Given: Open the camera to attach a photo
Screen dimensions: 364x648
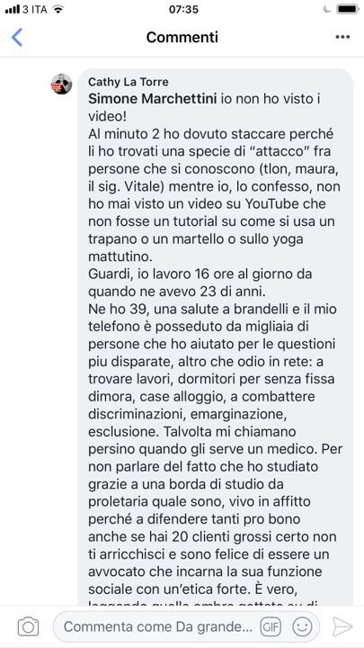Looking at the screenshot, I should pyautogui.click(x=28, y=627).
